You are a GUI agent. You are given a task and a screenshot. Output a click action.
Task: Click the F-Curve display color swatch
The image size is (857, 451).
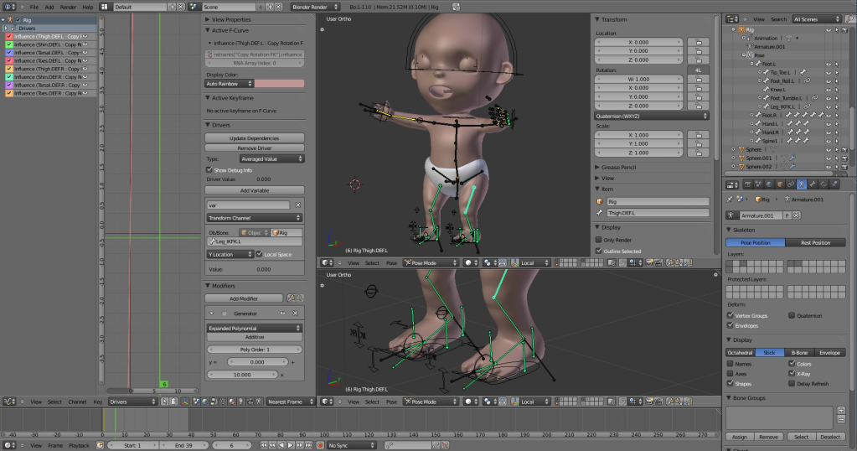pos(279,84)
